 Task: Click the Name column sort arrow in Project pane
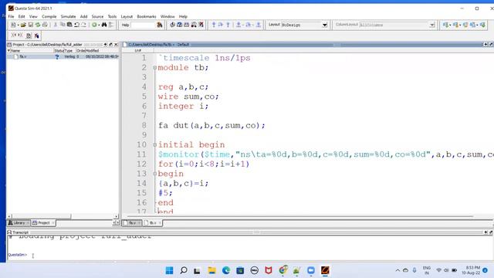(x=8, y=50)
